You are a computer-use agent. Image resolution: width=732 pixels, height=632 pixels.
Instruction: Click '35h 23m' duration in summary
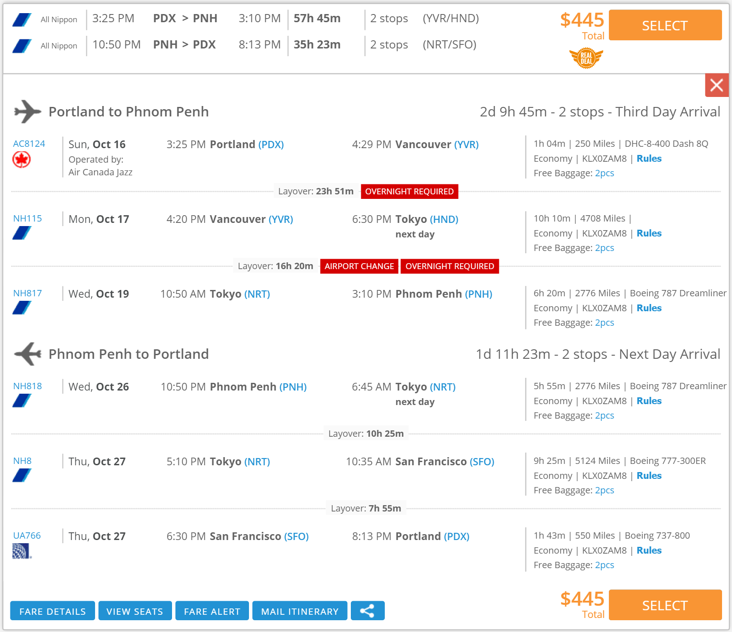coord(317,45)
